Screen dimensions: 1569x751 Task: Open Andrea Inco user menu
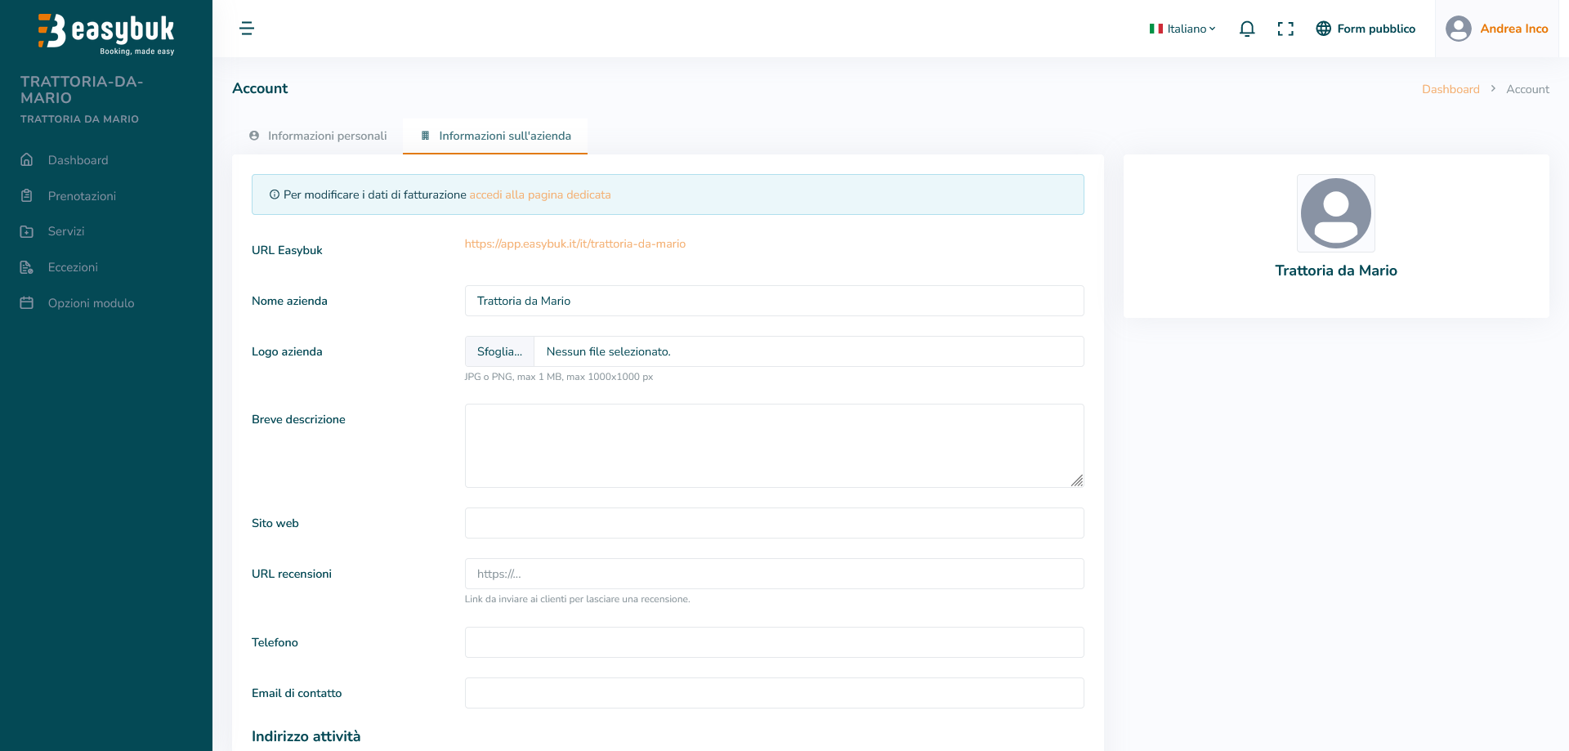tap(1497, 29)
